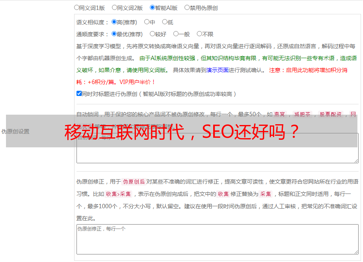Screen dimensions: 363x262
Task: Choose the 智能AI版 radio option
Action: click(152, 8)
